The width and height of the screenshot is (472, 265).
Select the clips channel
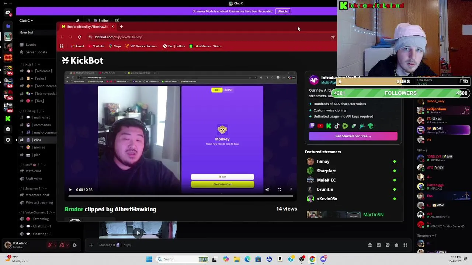[x=37, y=140]
